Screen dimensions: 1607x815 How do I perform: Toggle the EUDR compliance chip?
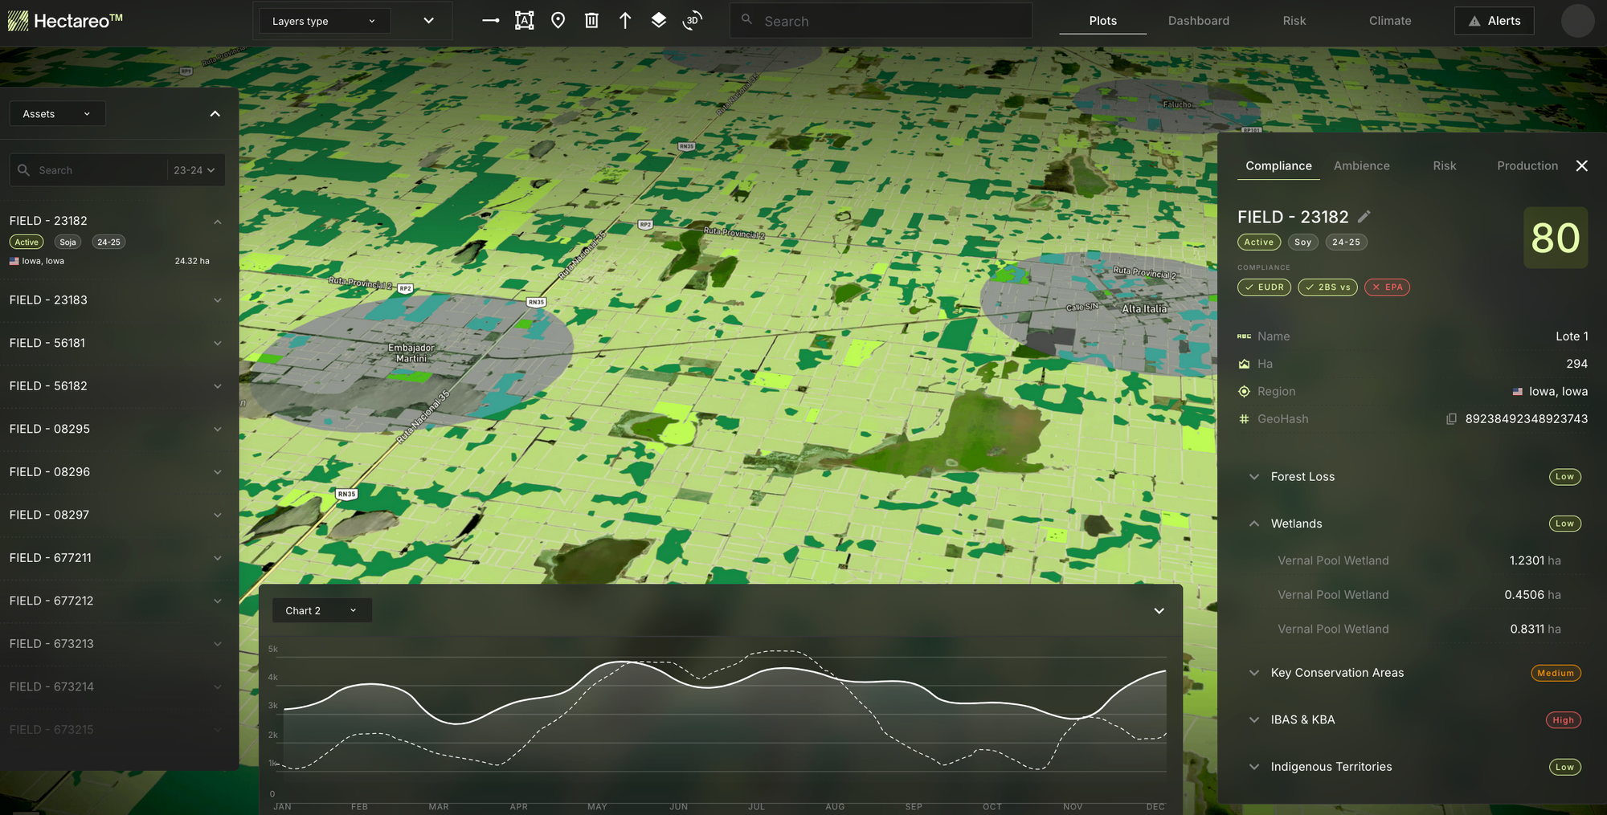pos(1264,287)
